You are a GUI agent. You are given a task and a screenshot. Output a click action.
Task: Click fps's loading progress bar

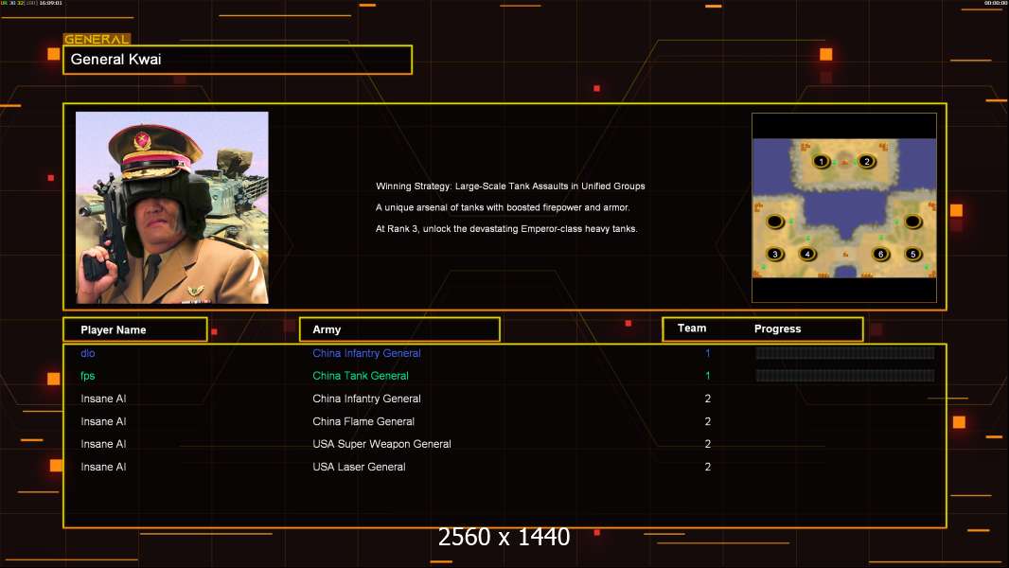[x=845, y=375]
